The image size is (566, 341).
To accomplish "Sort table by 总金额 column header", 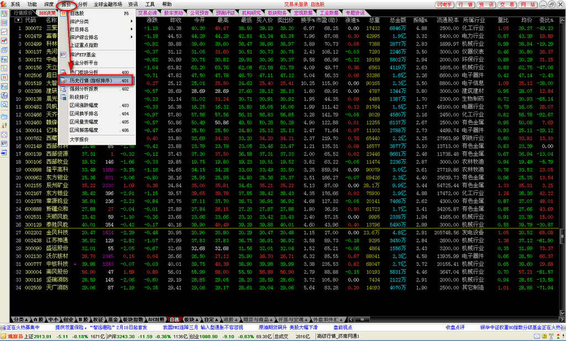I will click(x=398, y=20).
